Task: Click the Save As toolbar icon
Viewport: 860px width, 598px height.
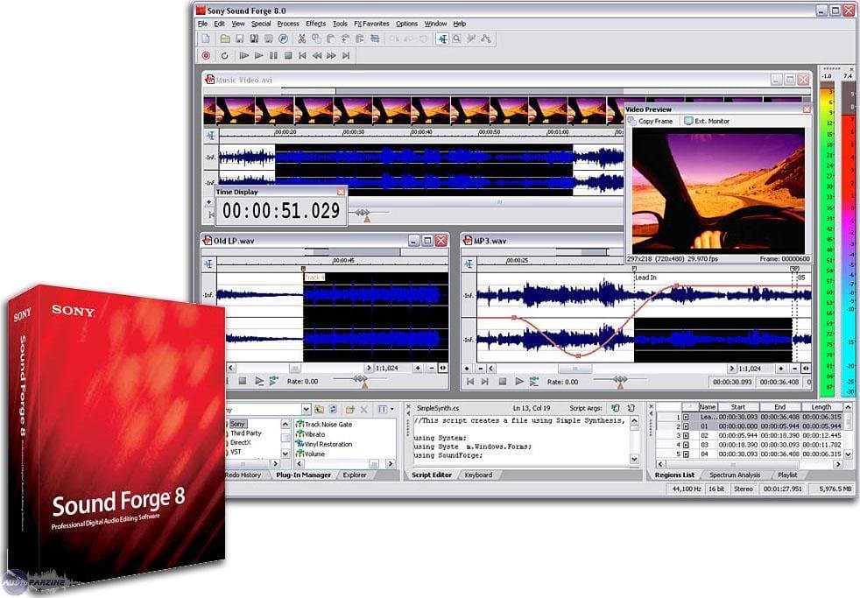Action: 254,39
